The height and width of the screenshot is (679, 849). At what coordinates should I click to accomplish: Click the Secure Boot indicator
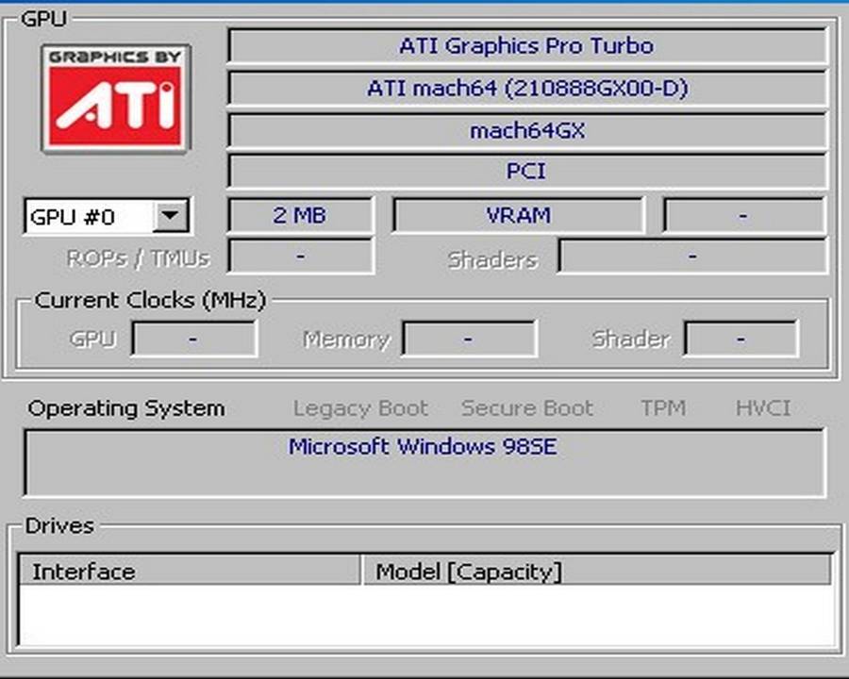(526, 408)
